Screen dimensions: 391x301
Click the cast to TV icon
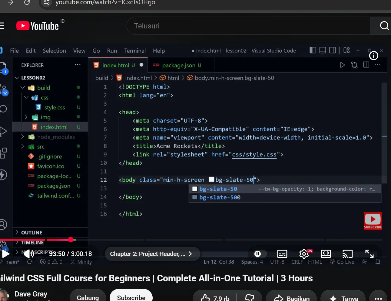[347, 254]
